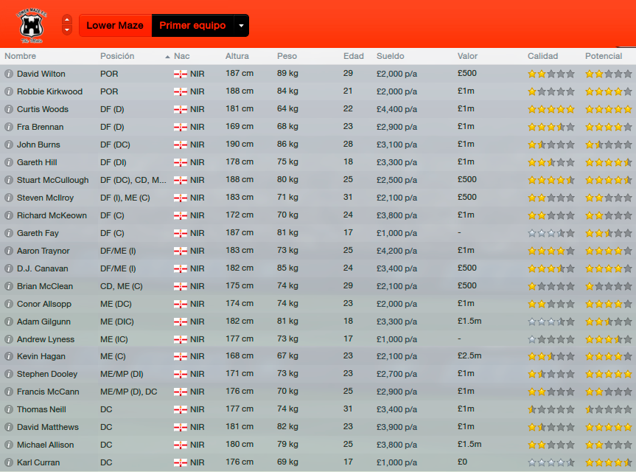
Task: Click Karl Curran's Potencial star rating
Action: (x=609, y=462)
